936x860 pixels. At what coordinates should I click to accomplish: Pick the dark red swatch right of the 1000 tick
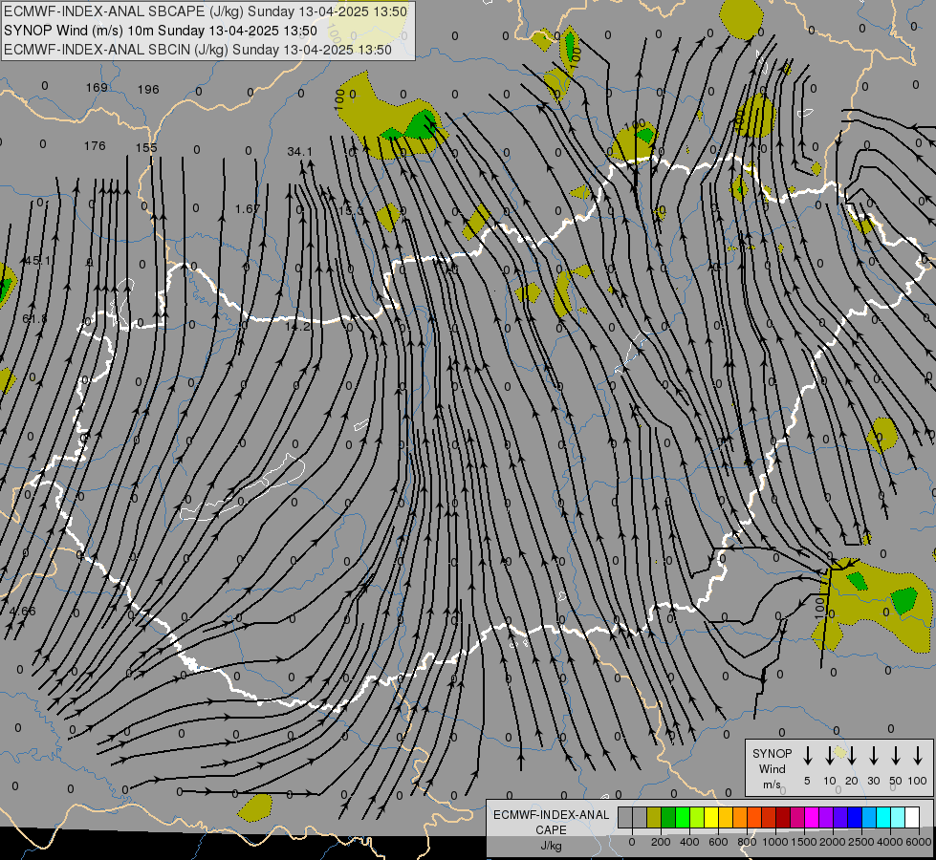coord(783,818)
